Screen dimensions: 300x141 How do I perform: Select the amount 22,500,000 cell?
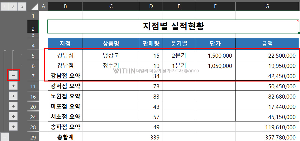tap(267, 55)
